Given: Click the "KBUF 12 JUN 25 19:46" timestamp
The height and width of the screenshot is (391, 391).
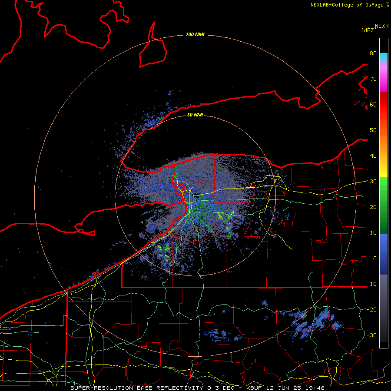Looking at the screenshot, I should (285, 388).
